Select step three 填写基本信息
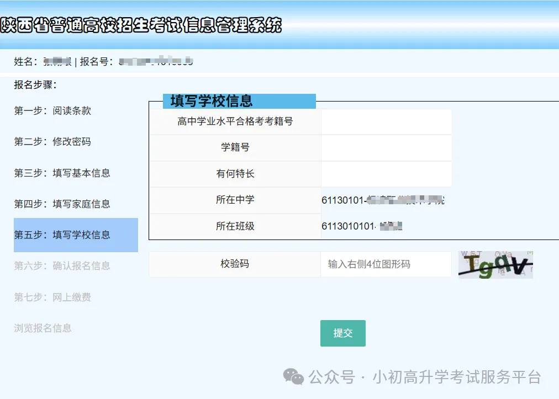This screenshot has width=559, height=399. [x=62, y=173]
